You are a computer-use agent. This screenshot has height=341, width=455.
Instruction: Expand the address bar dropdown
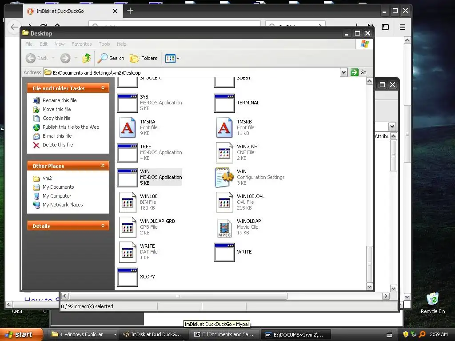(x=343, y=72)
